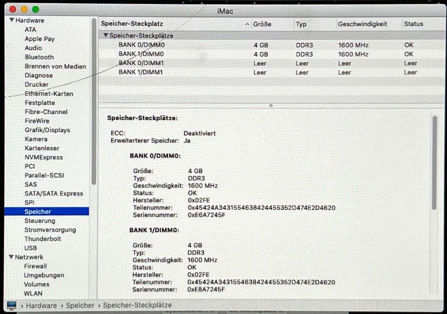Collapse the Netzwerk section triangle

[11, 257]
